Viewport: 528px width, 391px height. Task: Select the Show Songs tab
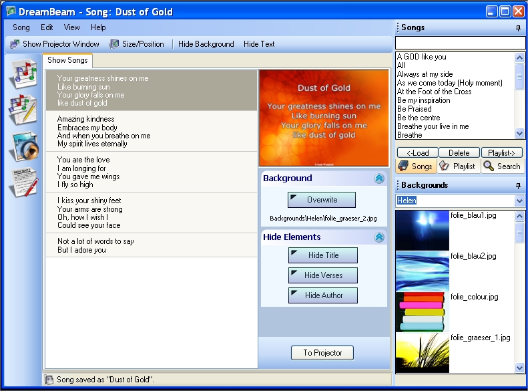coord(67,60)
